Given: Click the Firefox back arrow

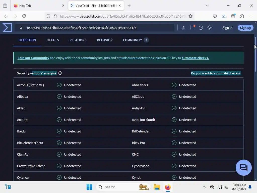Looking at the screenshot, I should [6, 16].
